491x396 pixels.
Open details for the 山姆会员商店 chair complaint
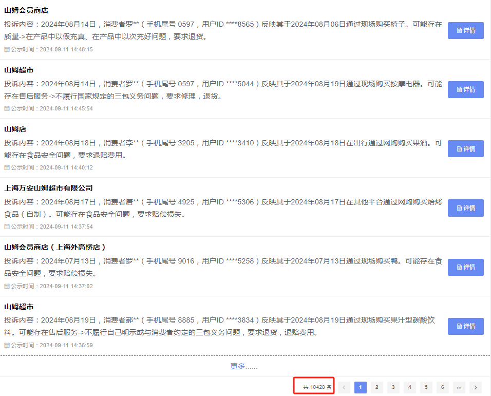click(465, 30)
